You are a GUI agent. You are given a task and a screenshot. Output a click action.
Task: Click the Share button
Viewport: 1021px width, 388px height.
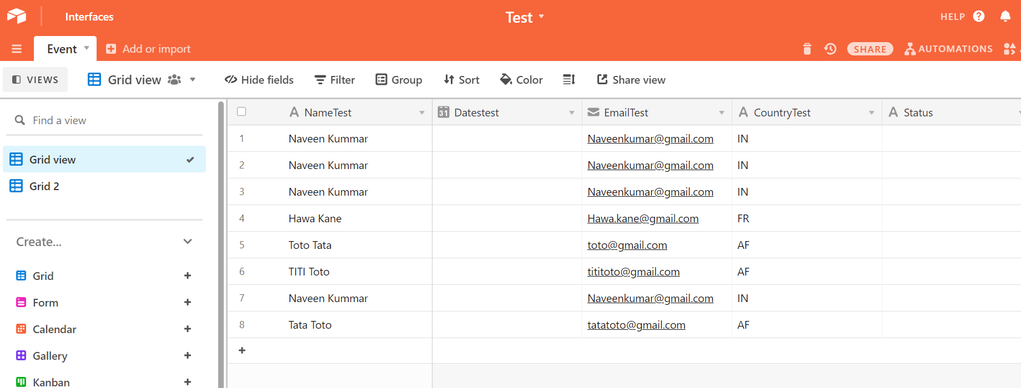tap(870, 49)
